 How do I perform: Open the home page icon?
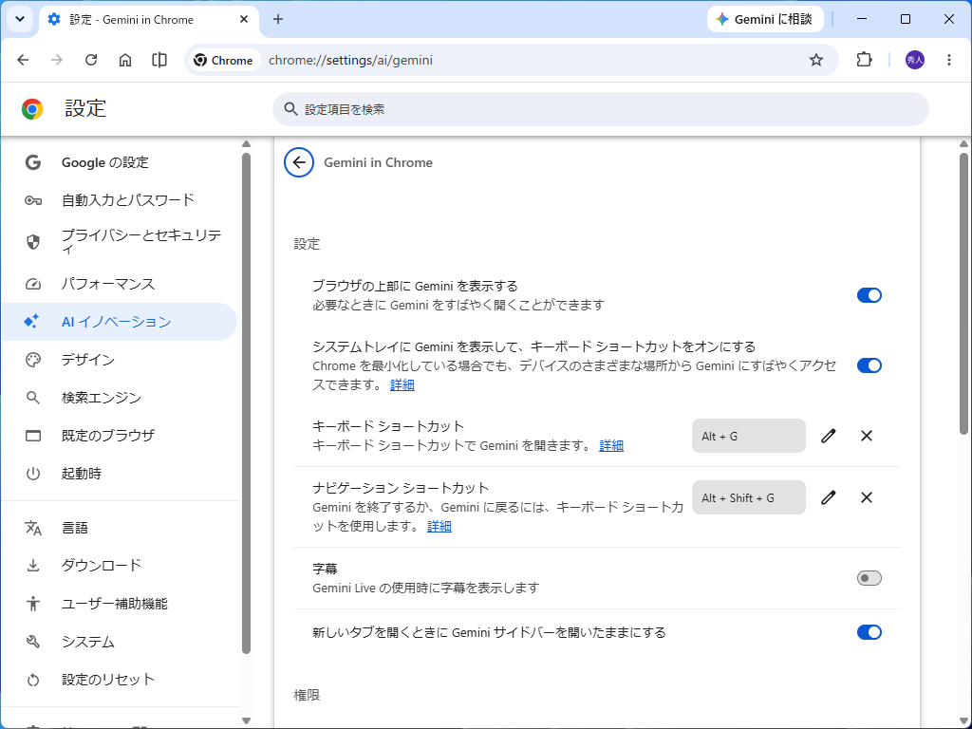pos(125,60)
